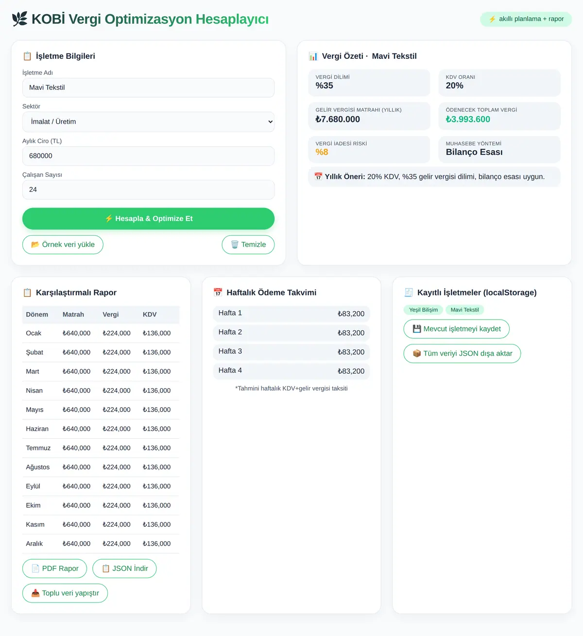Click the leaf logo icon in header
The height and width of the screenshot is (636, 583).
(20, 19)
